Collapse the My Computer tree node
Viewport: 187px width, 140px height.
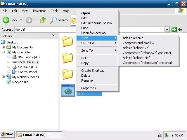pos(3,52)
